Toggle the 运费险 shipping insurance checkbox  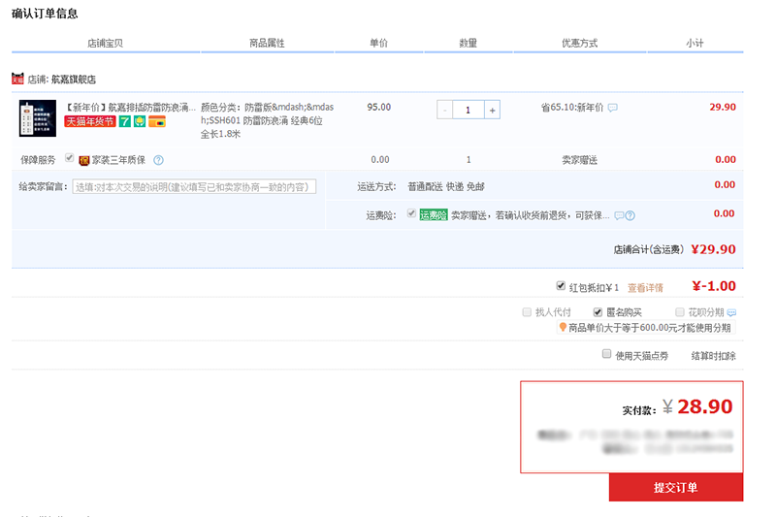(411, 213)
